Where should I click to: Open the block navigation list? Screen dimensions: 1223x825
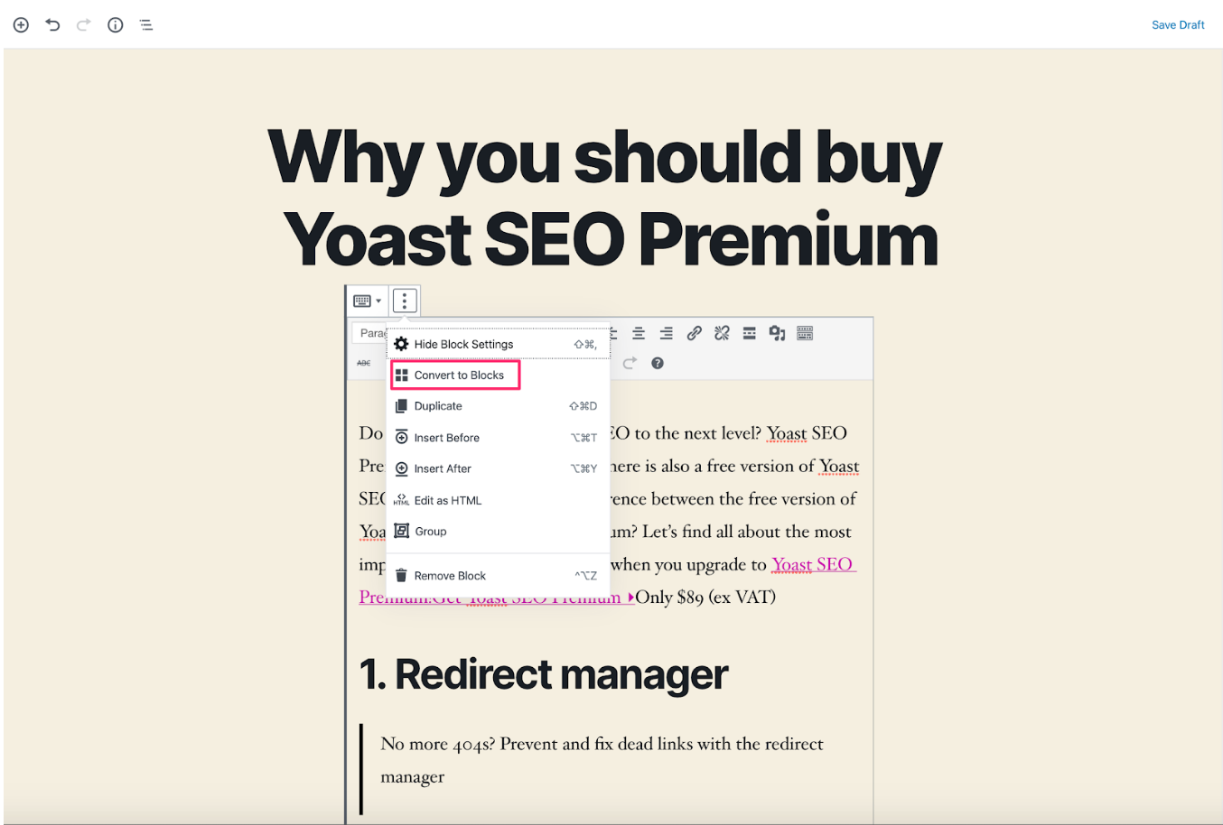146,24
